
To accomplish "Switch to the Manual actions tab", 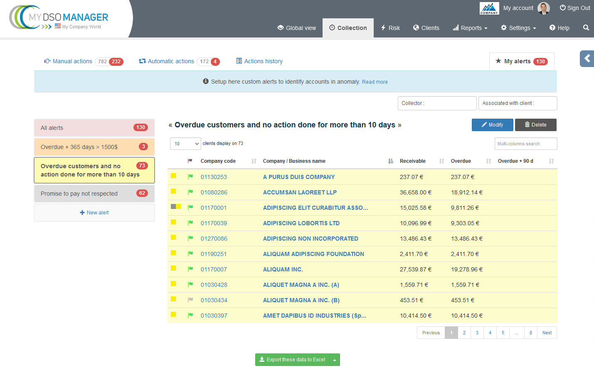I will coord(72,61).
